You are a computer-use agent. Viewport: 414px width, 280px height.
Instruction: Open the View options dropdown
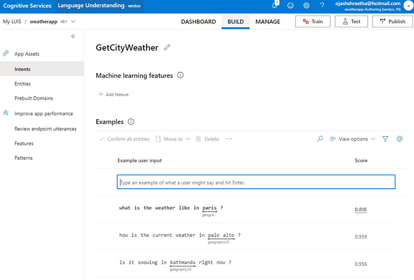coord(353,139)
